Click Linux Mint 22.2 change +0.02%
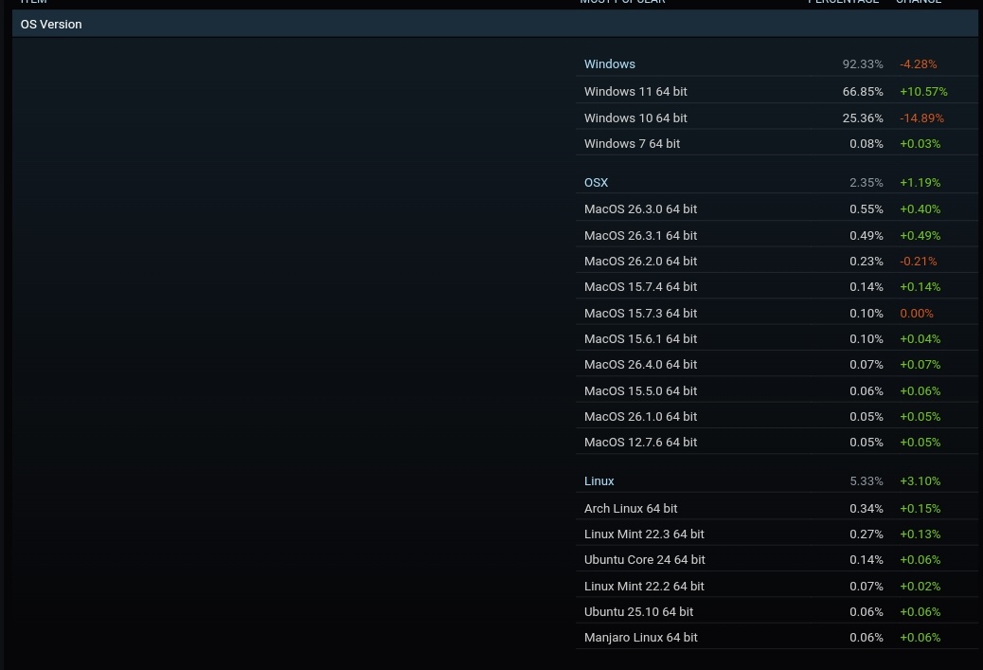The width and height of the screenshot is (983, 670). 920,586
